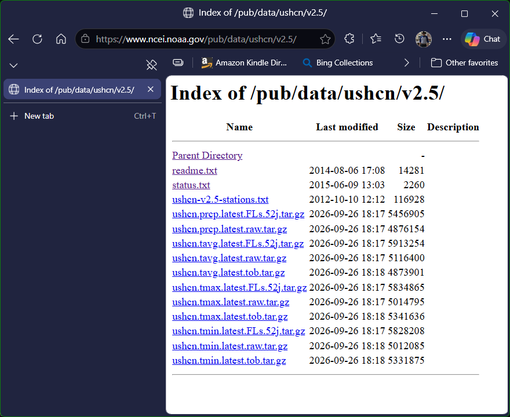Maximize the browser window
The height and width of the screenshot is (417, 510).
(464, 13)
